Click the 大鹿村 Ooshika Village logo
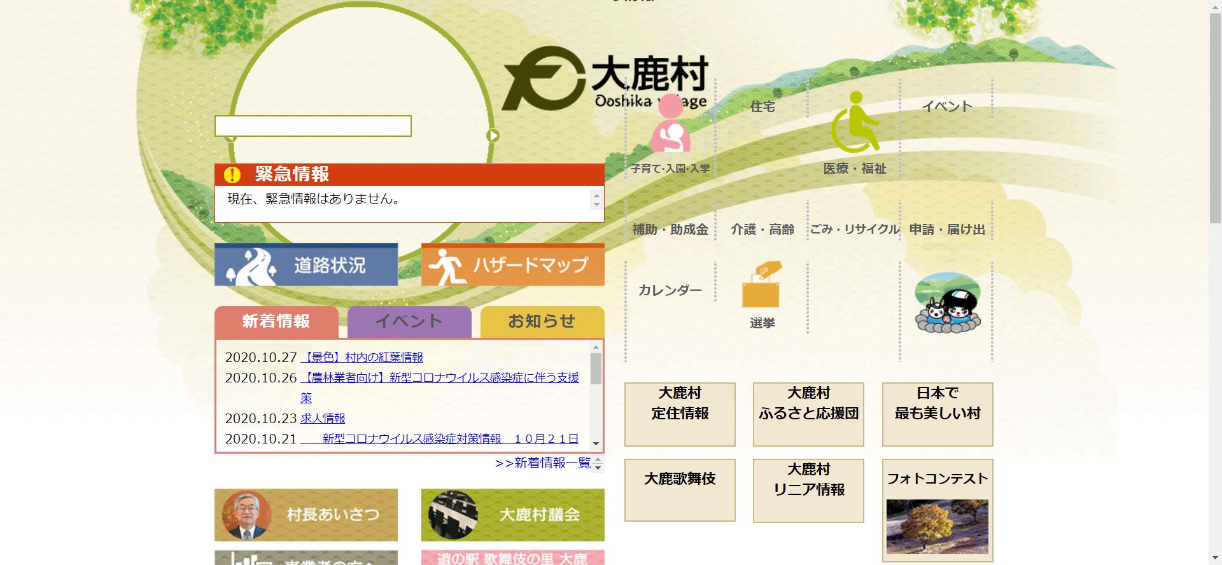1222x565 pixels. [x=605, y=78]
